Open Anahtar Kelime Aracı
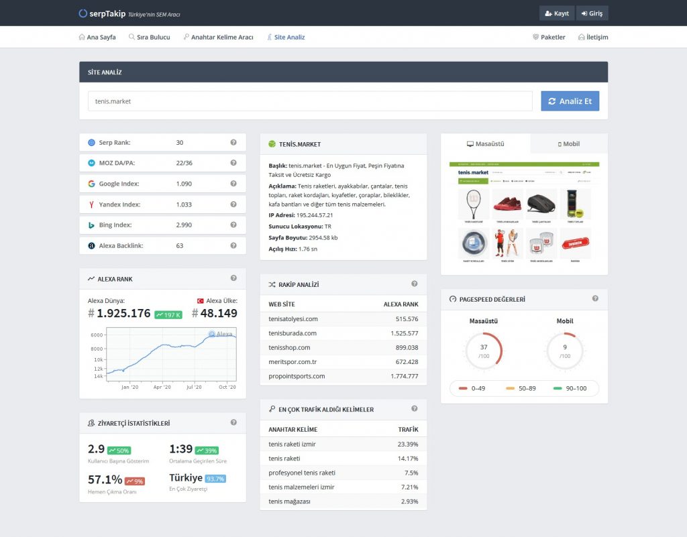The height and width of the screenshot is (537, 687). click(218, 37)
